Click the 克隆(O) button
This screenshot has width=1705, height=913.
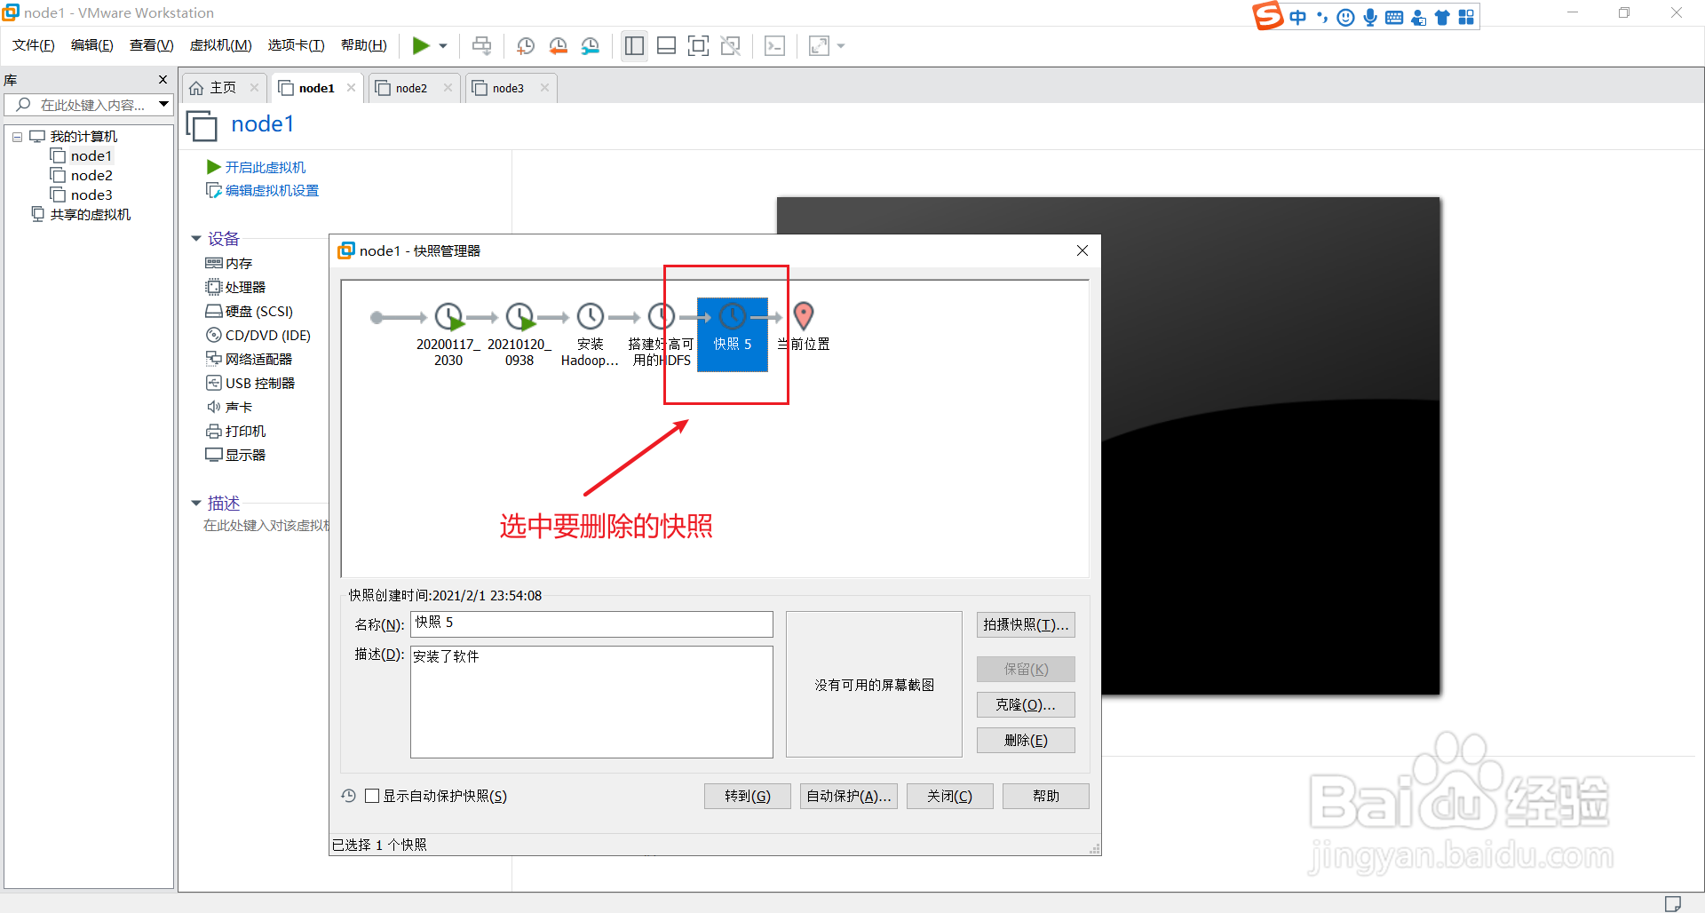1025,704
